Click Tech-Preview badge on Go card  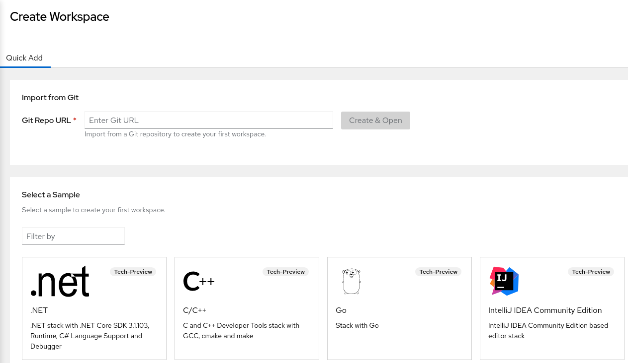pyautogui.click(x=439, y=272)
